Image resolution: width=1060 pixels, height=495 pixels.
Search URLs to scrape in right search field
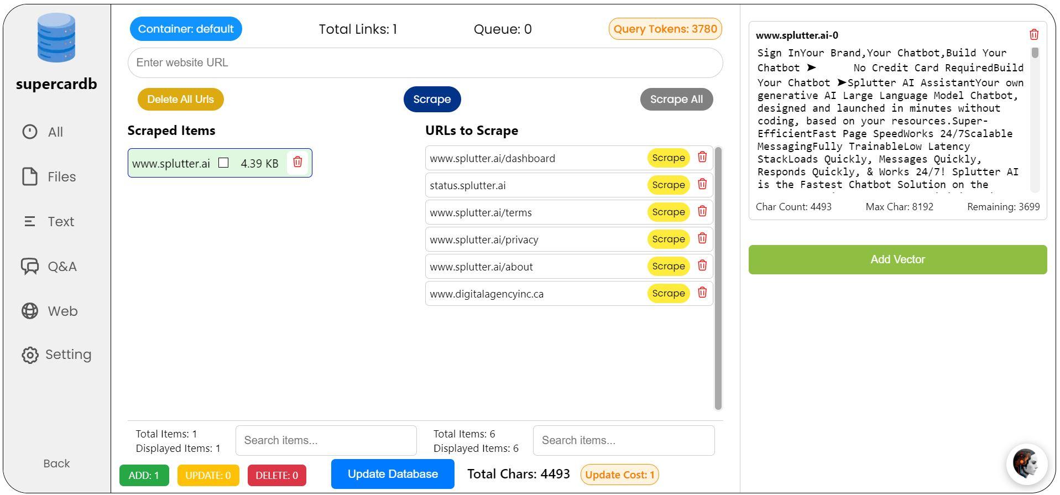tap(624, 440)
